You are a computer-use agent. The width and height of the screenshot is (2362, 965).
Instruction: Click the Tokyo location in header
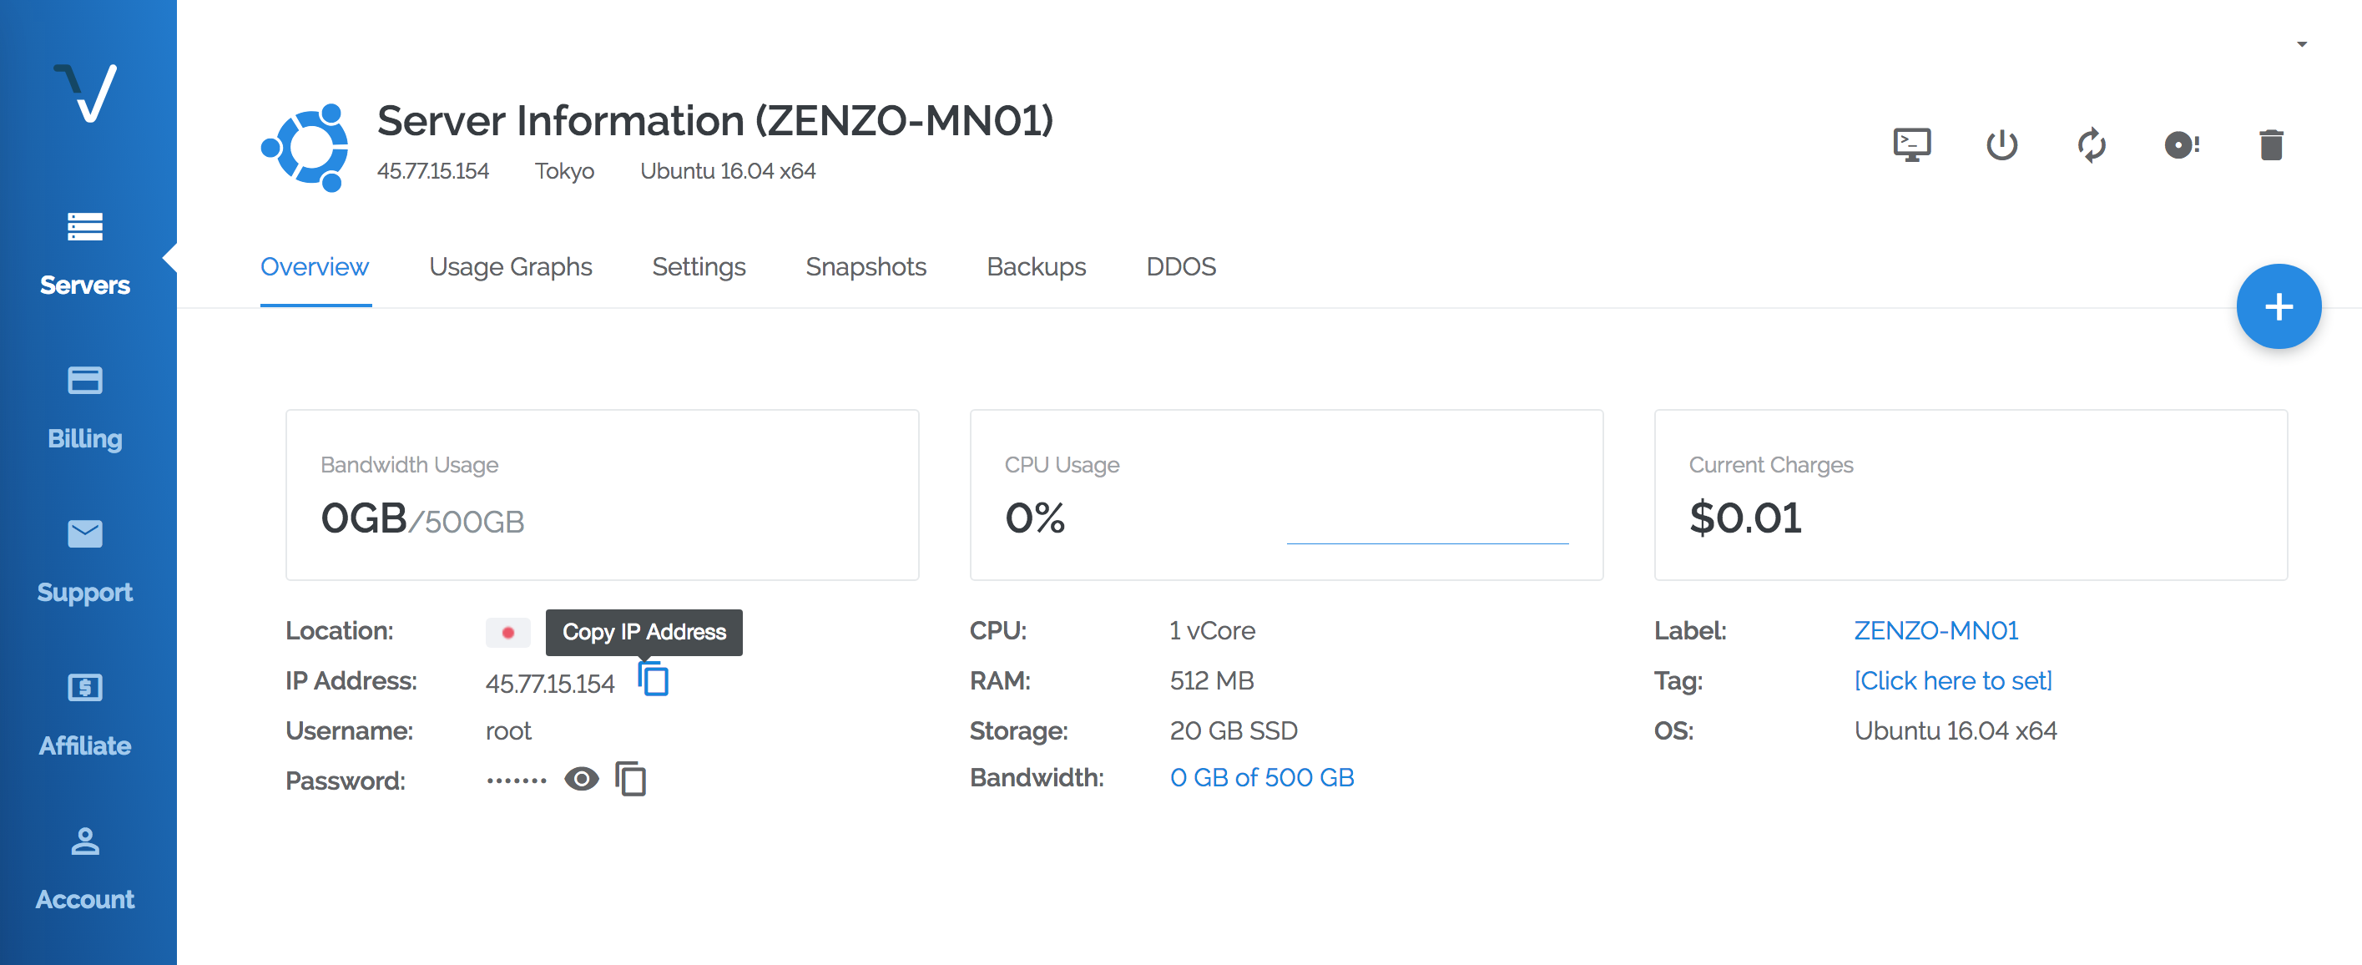[x=564, y=171]
